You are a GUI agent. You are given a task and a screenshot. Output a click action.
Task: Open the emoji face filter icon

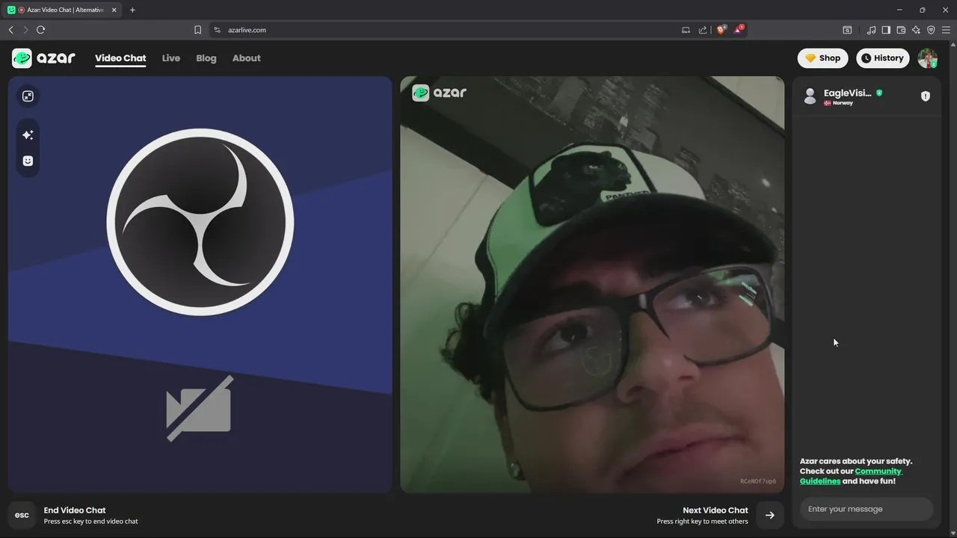coord(28,161)
